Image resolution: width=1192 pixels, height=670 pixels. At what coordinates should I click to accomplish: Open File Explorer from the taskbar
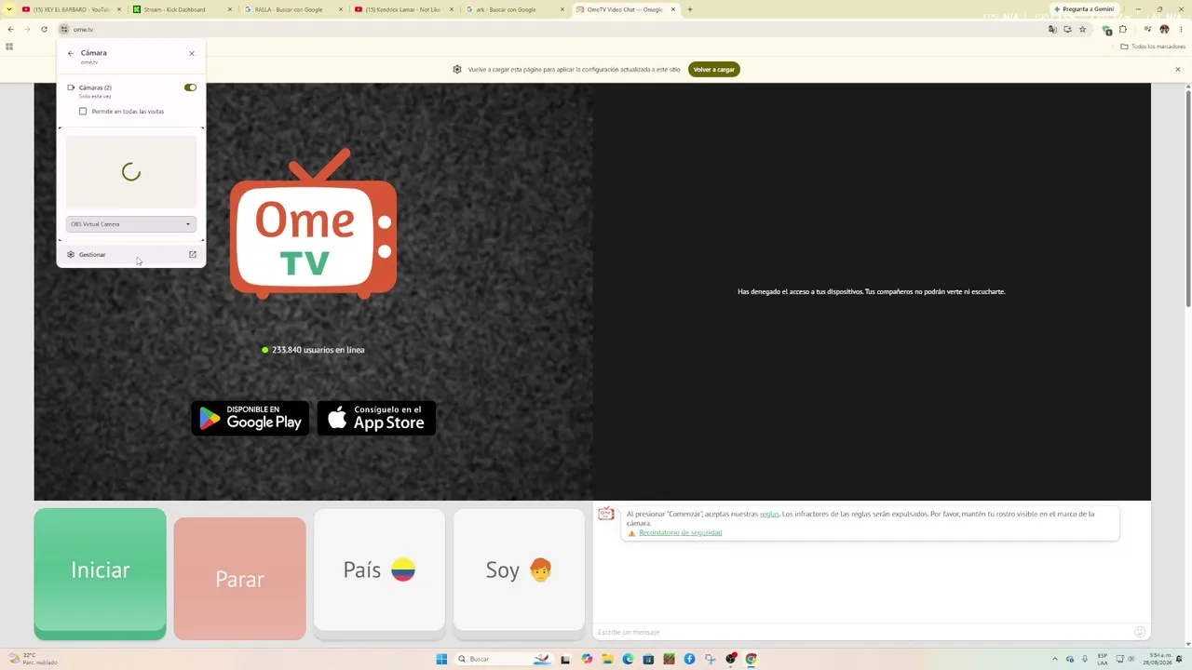[x=607, y=659]
